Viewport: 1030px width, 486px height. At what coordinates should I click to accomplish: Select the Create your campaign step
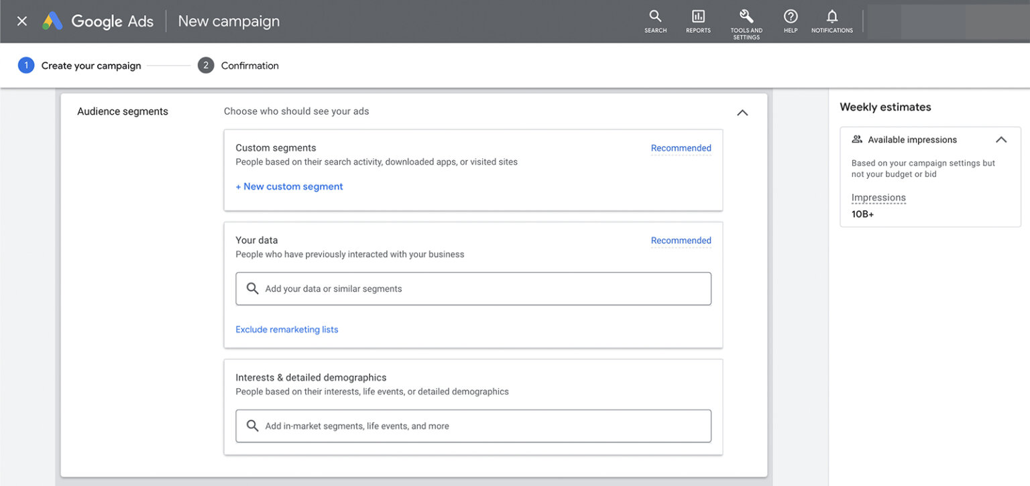91,65
